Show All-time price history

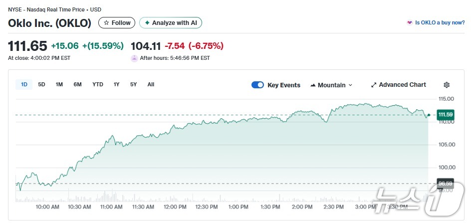coord(151,85)
